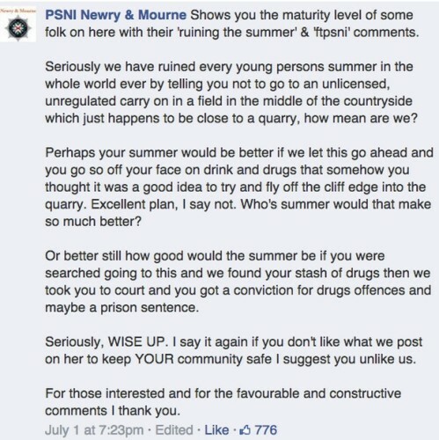The width and height of the screenshot is (439, 440).
Task: Click the paragraph starting 'Or better still'
Action: pyautogui.click(x=238, y=282)
